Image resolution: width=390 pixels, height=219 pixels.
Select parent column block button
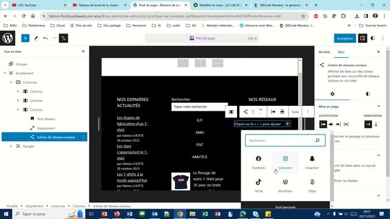tap(231, 112)
